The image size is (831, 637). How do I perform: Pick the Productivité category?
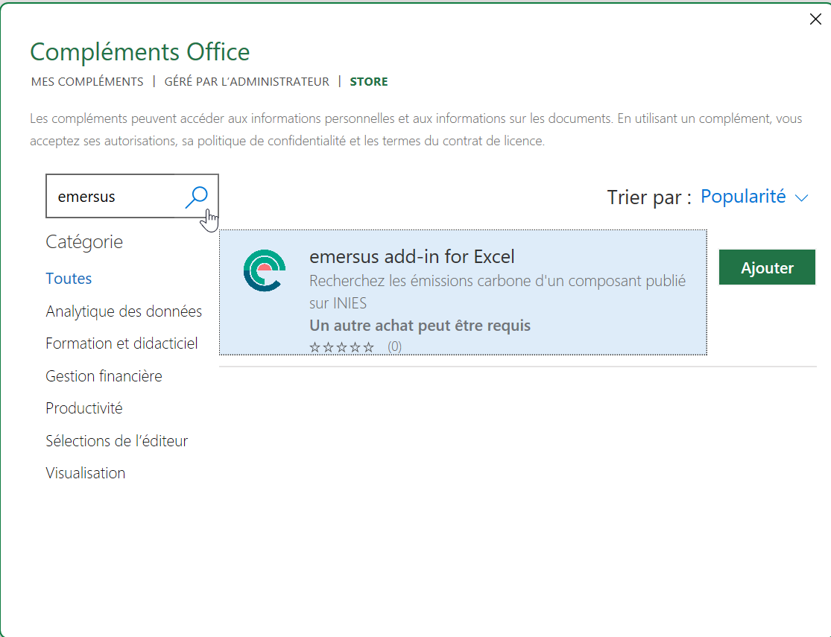pos(83,408)
